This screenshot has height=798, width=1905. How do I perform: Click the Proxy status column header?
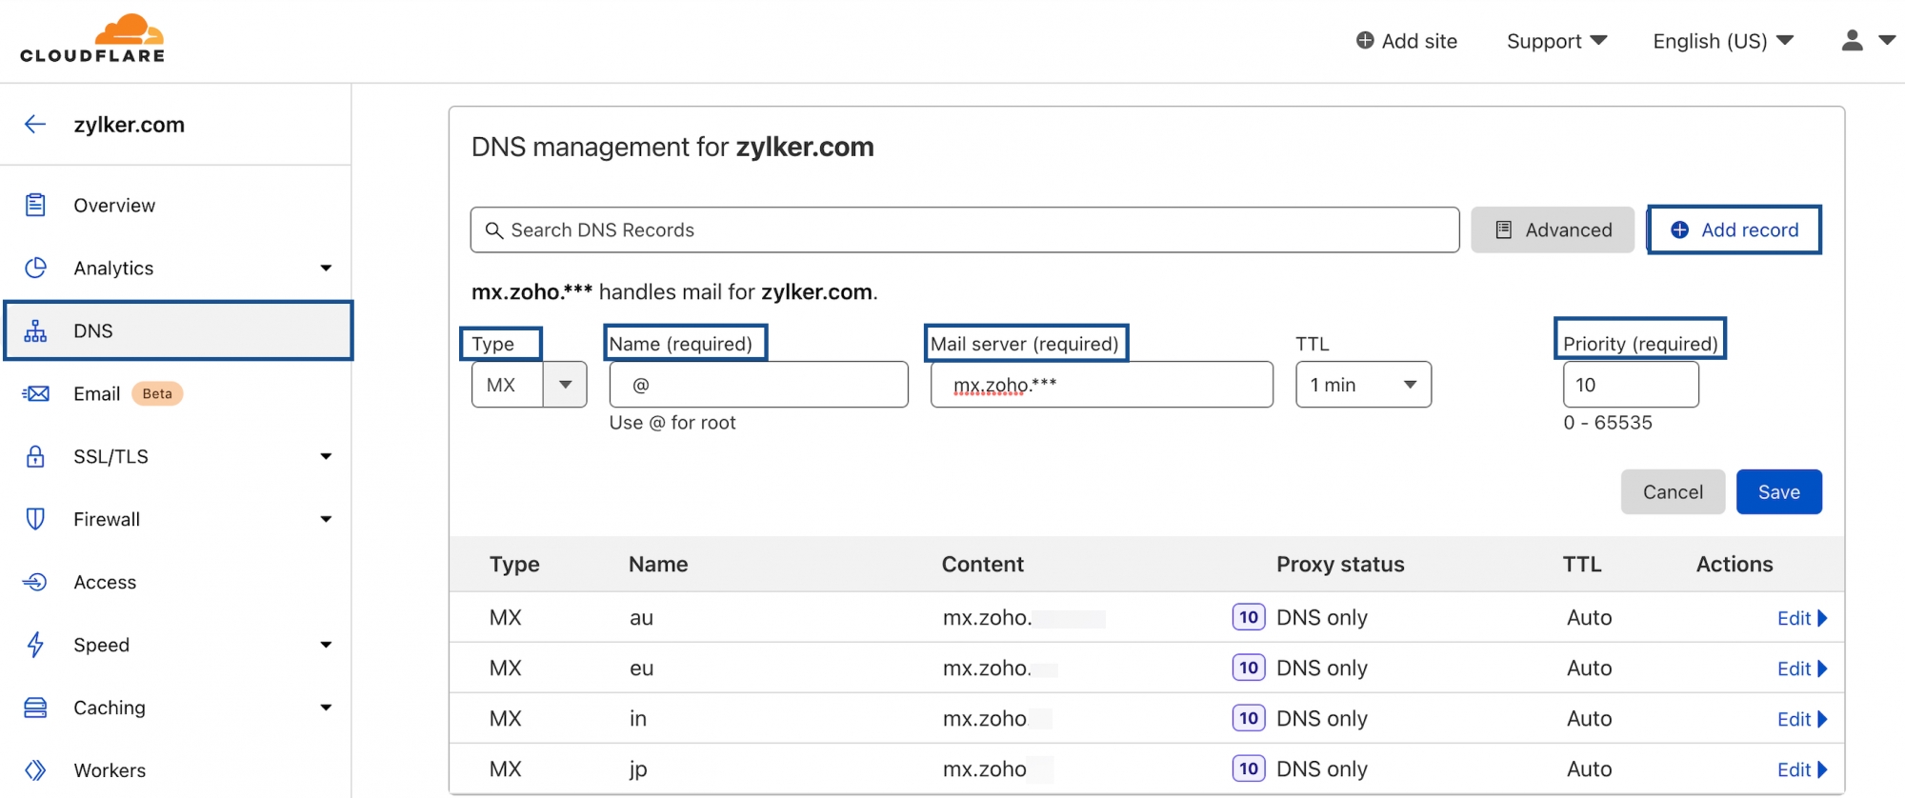[x=1340, y=564]
